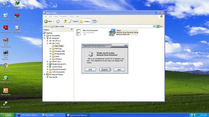Open Autorun Remover desktop shortcut

pyautogui.click(x=17, y=29)
